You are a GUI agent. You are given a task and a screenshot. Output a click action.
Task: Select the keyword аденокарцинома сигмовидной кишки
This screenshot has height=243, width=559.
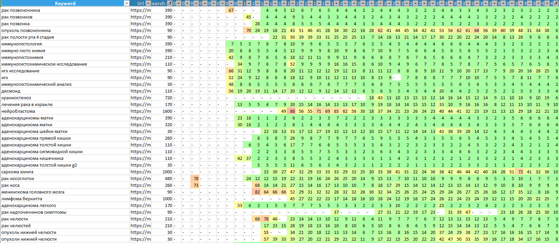pyautogui.click(x=42, y=152)
